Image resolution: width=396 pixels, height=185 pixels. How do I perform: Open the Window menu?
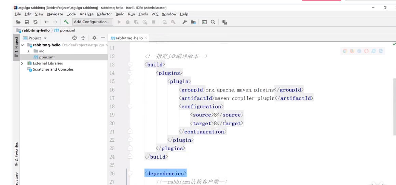(169, 14)
